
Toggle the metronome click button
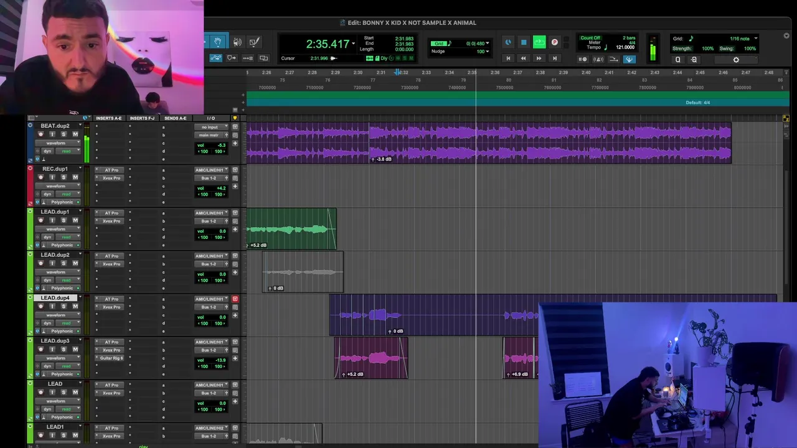(598, 59)
